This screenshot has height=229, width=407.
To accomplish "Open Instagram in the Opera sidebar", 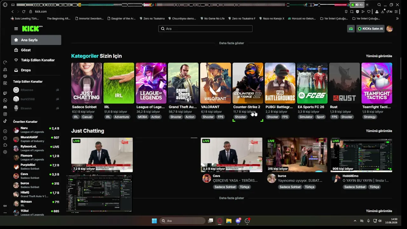I will [5, 114].
